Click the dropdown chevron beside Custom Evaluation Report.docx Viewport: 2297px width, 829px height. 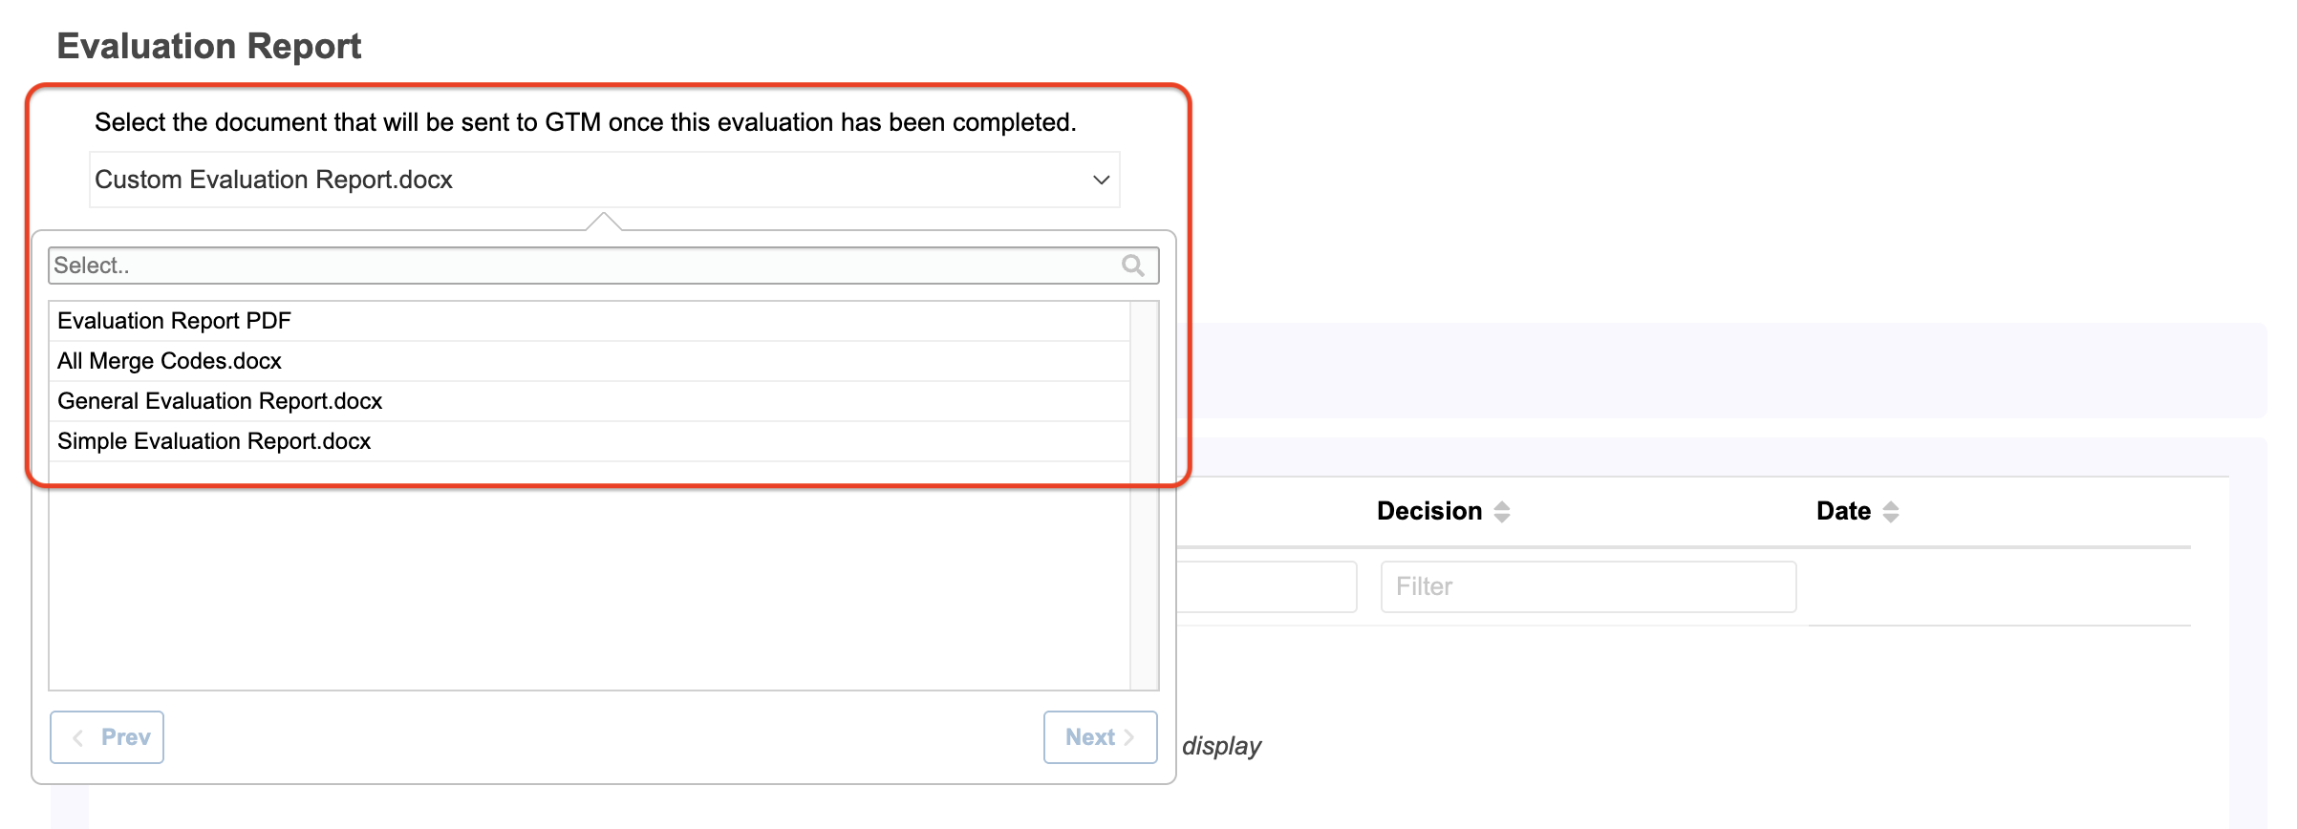click(x=1101, y=180)
